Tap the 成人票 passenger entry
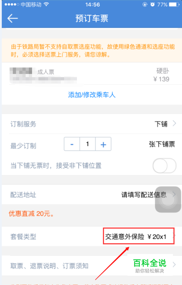 point(45,72)
